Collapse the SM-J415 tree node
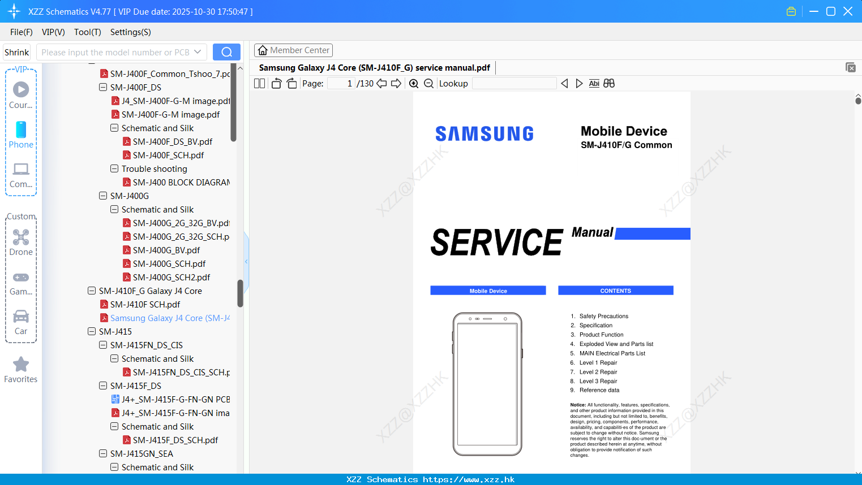 [x=92, y=332]
